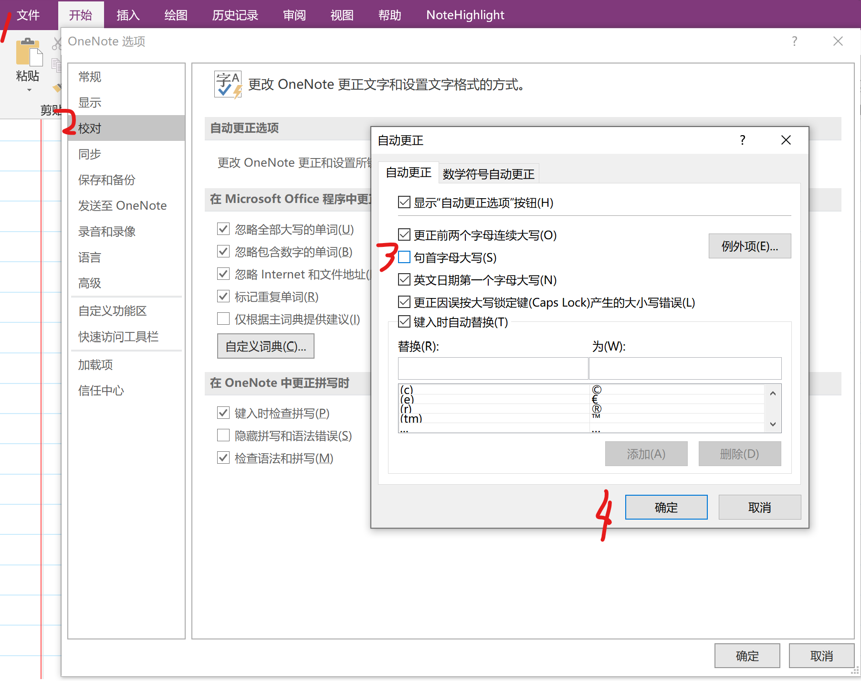This screenshot has height=681, width=861.
Task: Select 语言 in options sidebar
Action: [126, 257]
